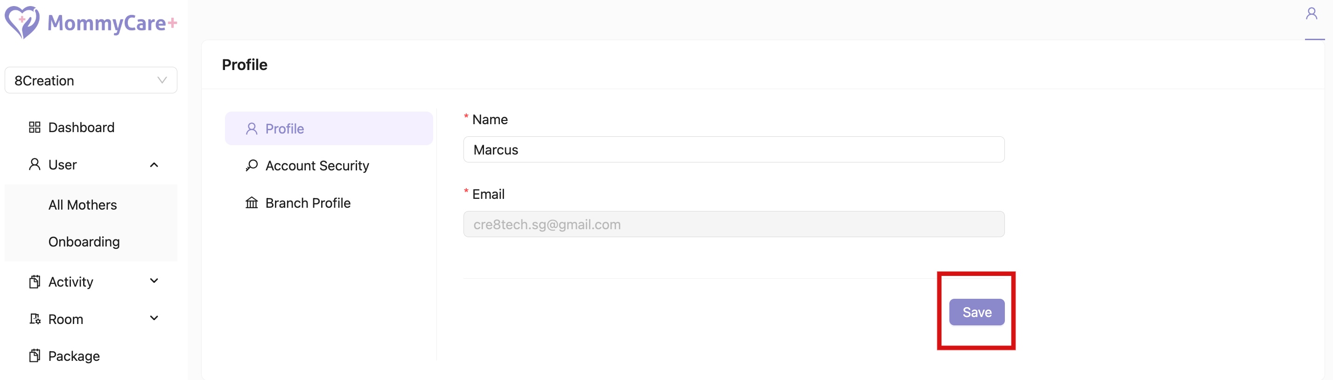Screen dimensions: 1333x380
Task: Click the User person icon in sidebar
Action: pyautogui.click(x=35, y=165)
